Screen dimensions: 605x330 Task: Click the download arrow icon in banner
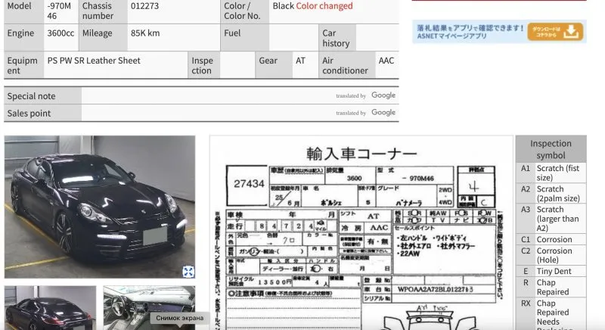click(x=571, y=31)
